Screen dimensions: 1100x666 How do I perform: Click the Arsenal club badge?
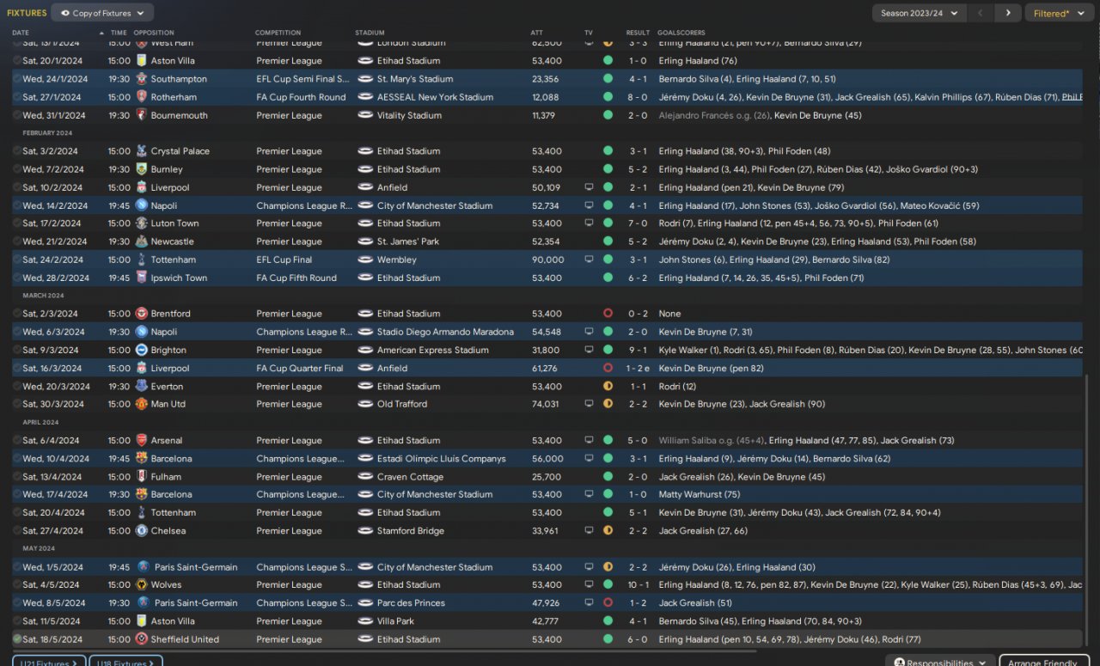point(142,440)
